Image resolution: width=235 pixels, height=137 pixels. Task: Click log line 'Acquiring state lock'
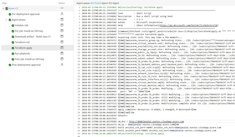[132, 38]
